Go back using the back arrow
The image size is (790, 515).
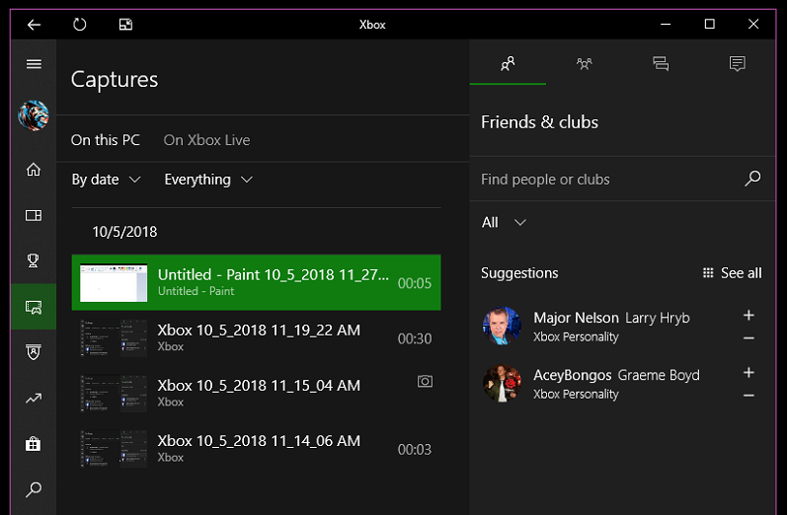pyautogui.click(x=34, y=24)
